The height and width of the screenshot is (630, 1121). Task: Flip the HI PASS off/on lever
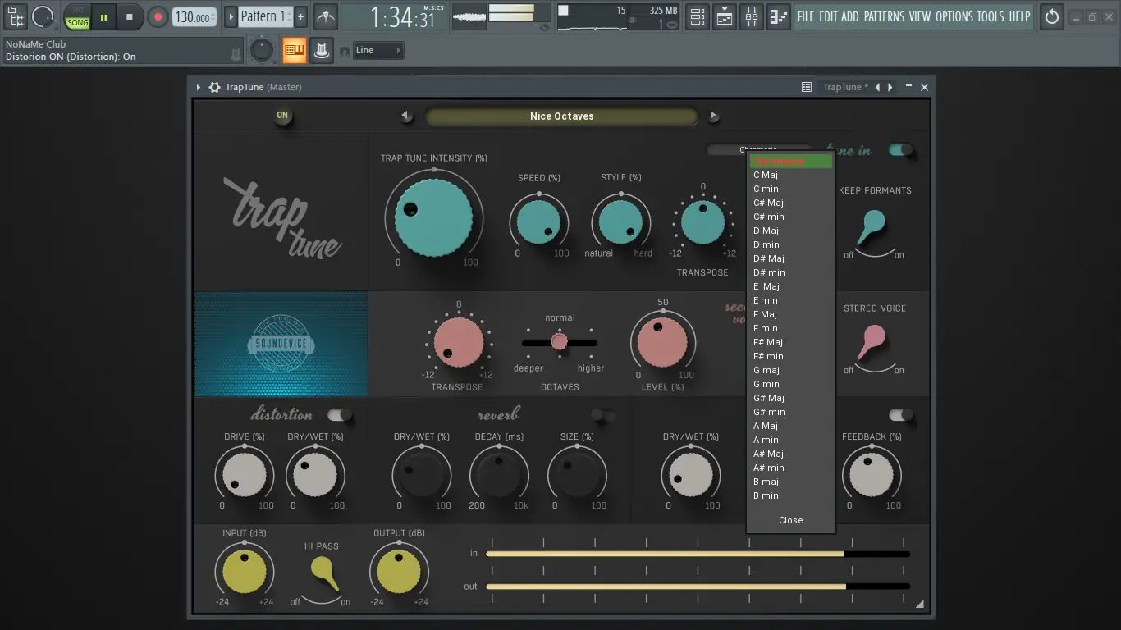tap(324, 573)
